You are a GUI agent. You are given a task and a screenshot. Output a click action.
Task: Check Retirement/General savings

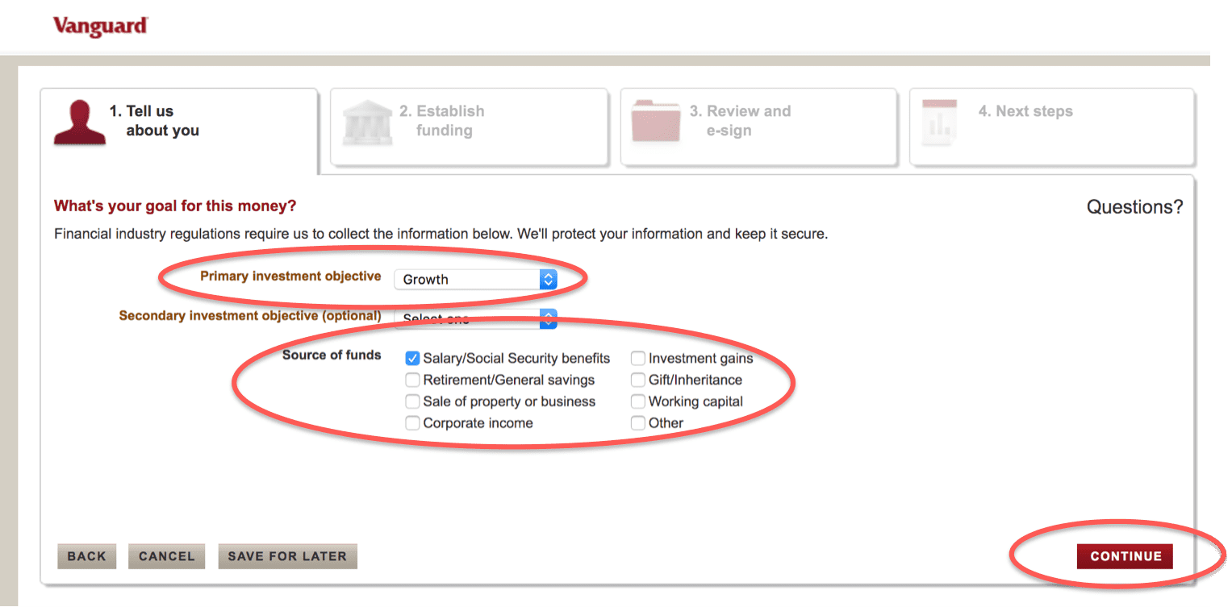point(412,380)
